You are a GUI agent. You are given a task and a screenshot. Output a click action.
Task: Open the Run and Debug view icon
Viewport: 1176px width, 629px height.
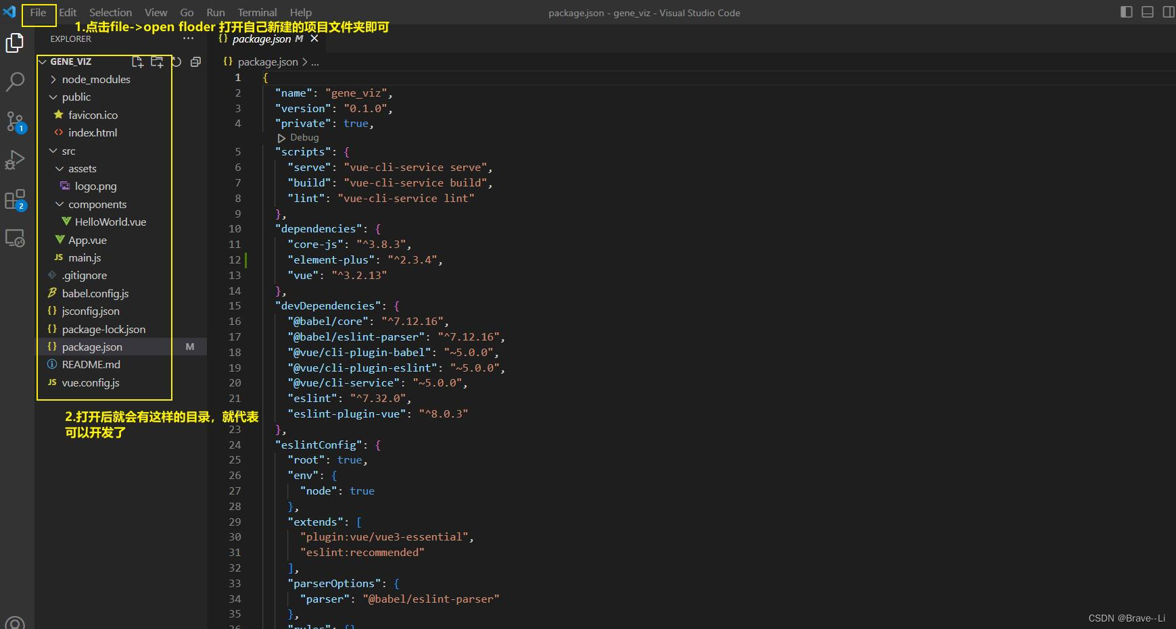click(15, 160)
